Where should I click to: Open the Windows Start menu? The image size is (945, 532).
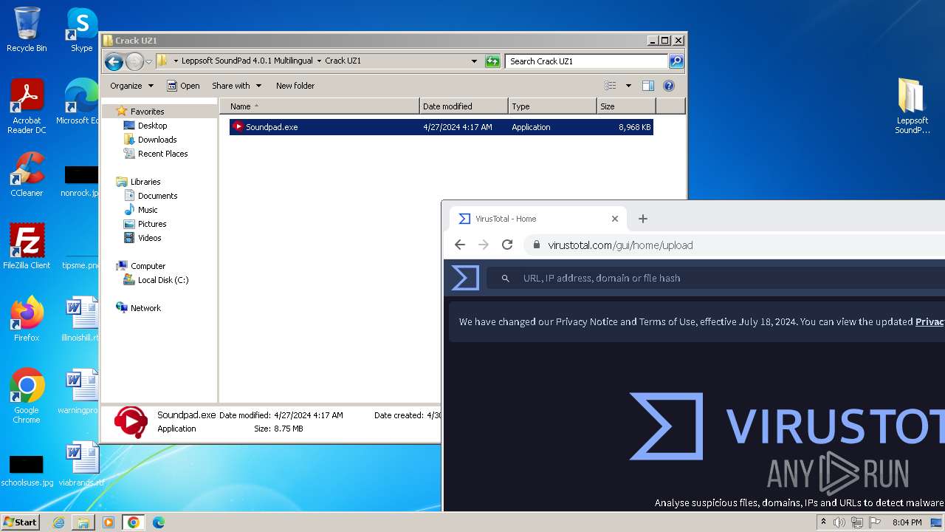[20, 522]
